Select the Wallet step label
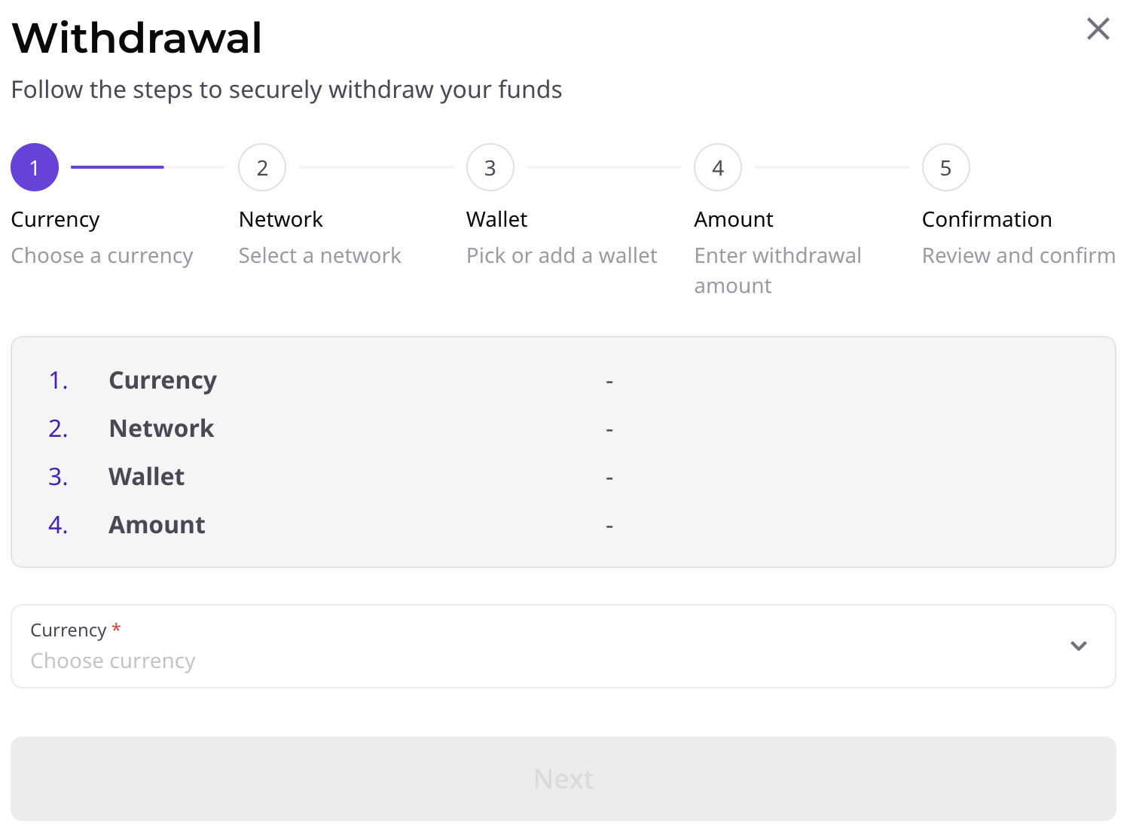1133x824 pixels. (x=497, y=220)
